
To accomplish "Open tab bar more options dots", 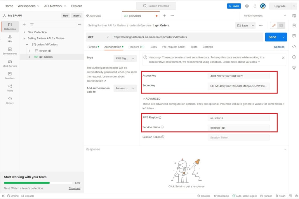I will (172, 16).
